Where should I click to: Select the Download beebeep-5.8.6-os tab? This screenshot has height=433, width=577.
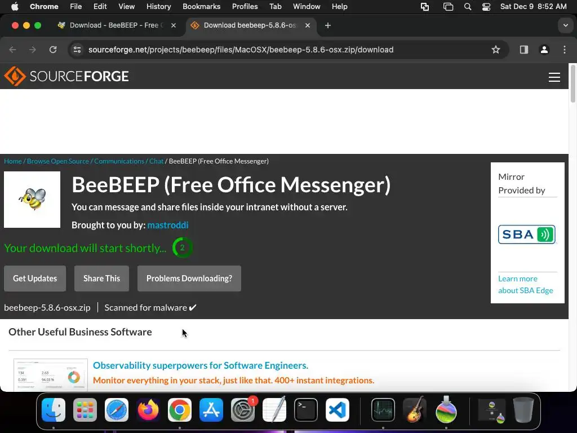pyautogui.click(x=250, y=25)
